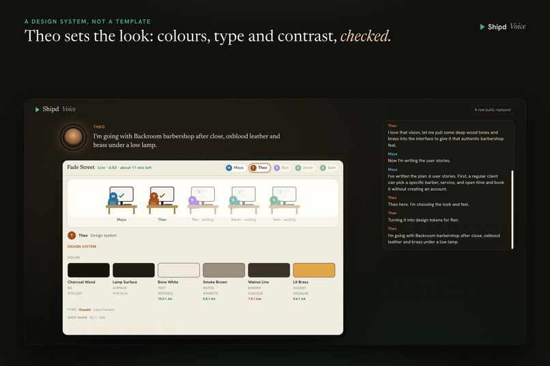Click the SHOP MARK label
This screenshot has height=366, width=550.
coord(77,318)
